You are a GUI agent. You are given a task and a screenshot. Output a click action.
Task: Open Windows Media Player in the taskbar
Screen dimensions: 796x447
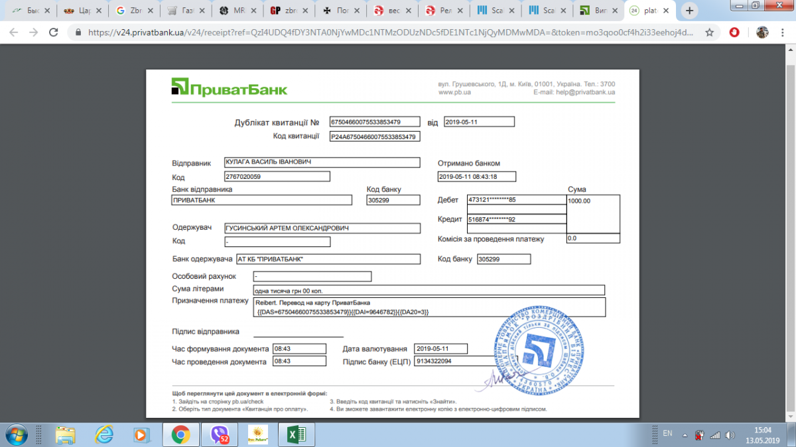(141, 434)
